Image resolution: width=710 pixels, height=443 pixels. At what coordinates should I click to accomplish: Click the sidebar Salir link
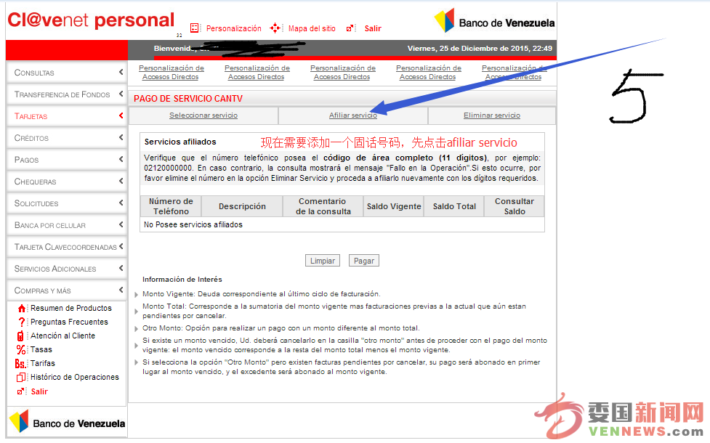pyautogui.click(x=39, y=391)
